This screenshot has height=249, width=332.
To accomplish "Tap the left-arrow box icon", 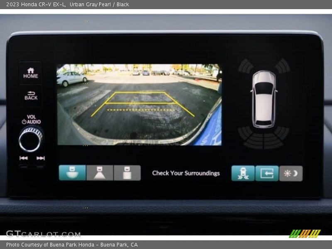I will point(267,173).
